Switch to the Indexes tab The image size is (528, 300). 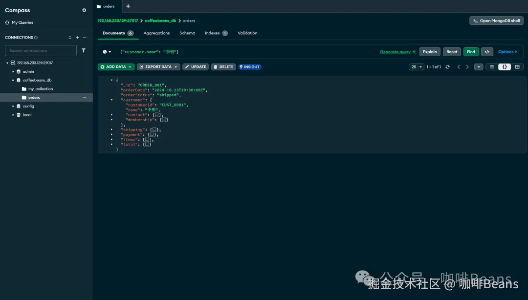click(x=216, y=33)
